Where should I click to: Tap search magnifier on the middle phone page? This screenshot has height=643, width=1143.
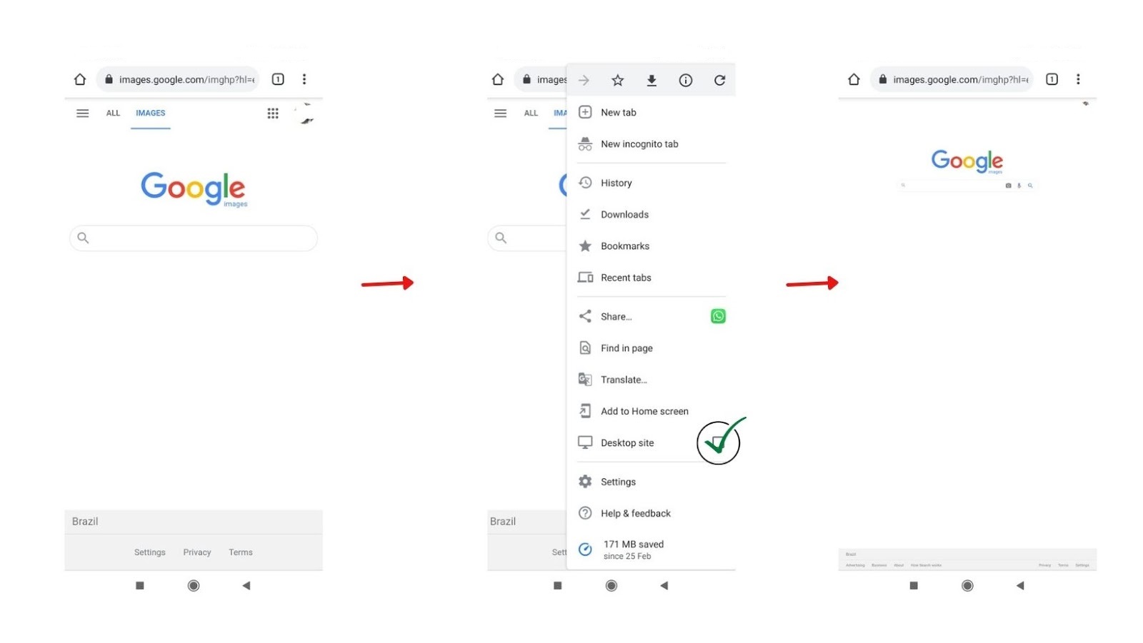[501, 238]
